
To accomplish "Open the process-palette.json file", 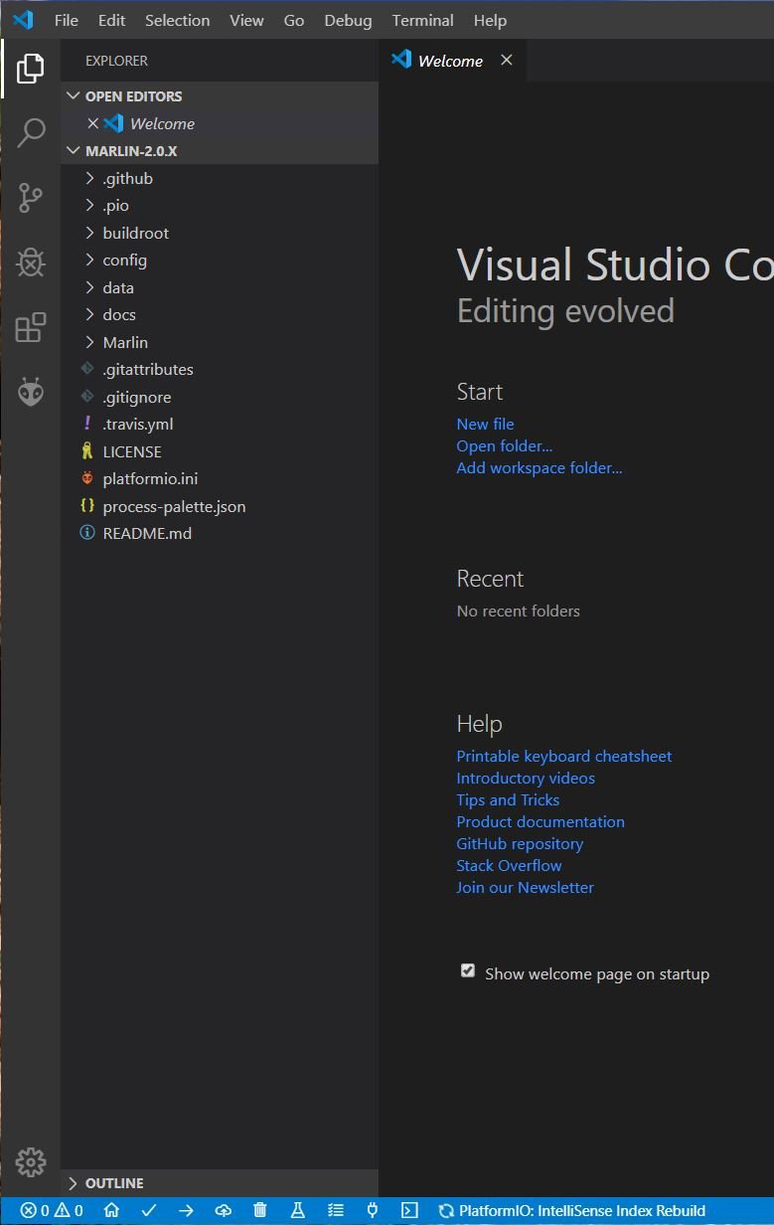I will (220, 506).
